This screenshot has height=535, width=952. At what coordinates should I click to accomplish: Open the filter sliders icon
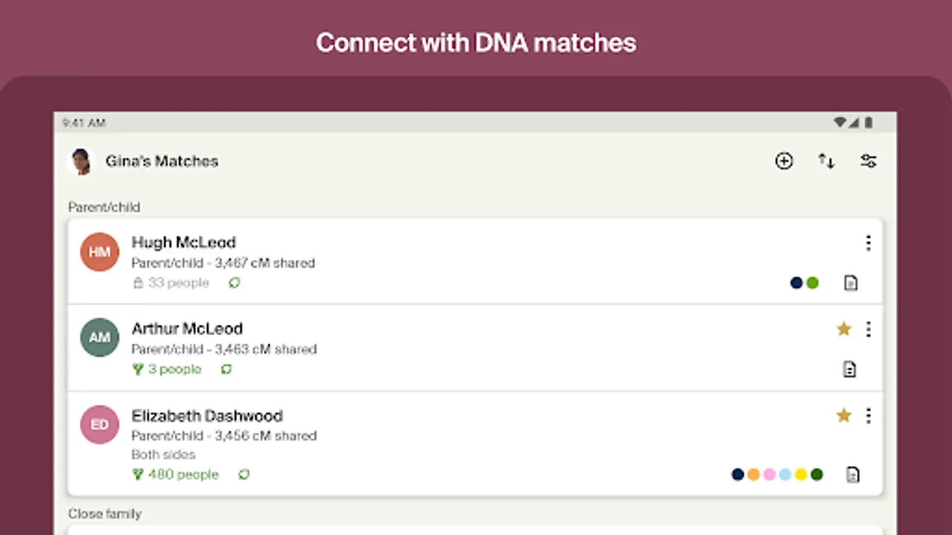tap(868, 161)
